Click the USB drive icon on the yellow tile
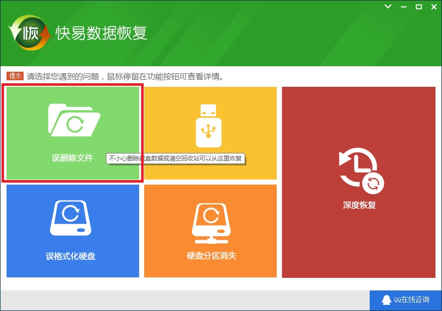 click(208, 126)
